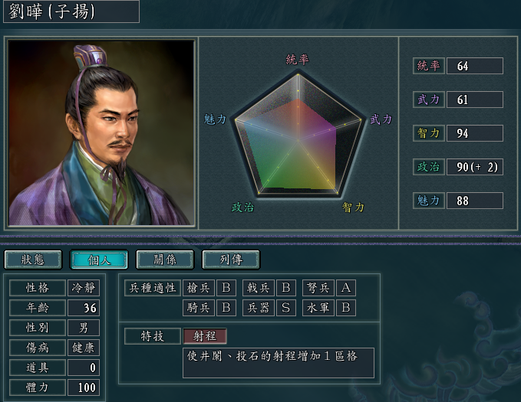The width and height of the screenshot is (521, 402).
Task: Open the 列傳 biography tab
Action: (231, 260)
